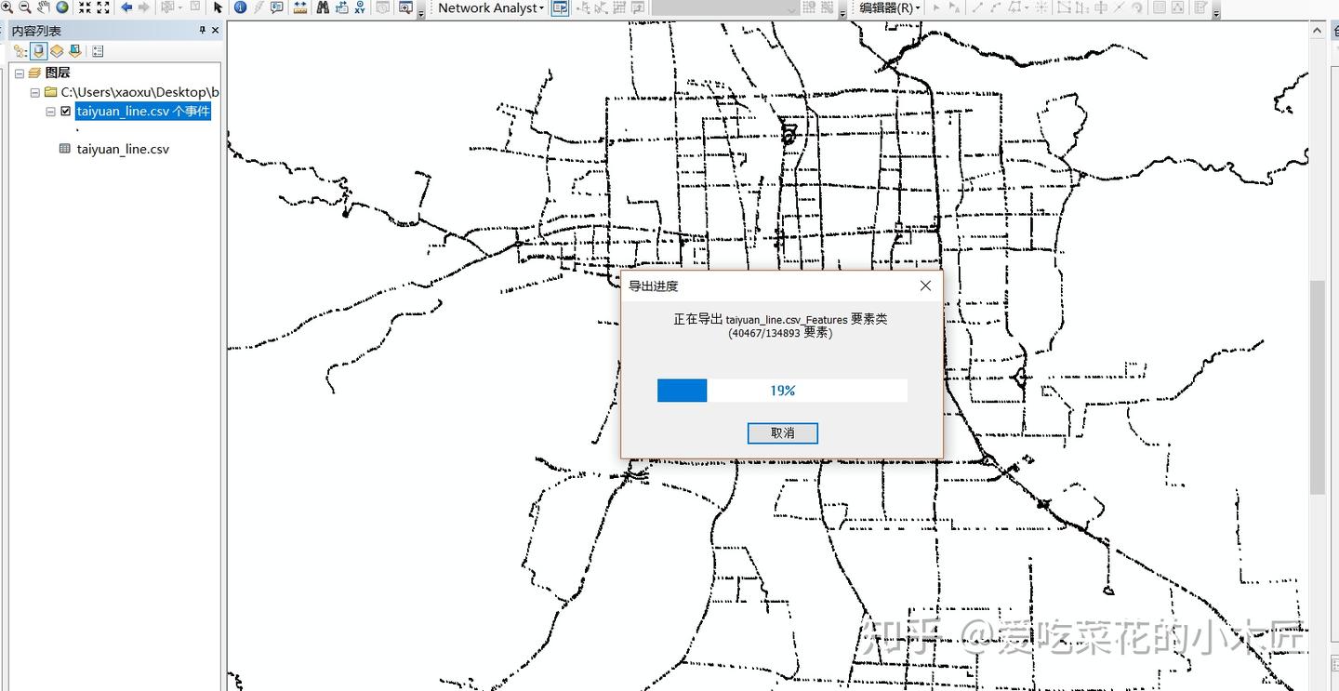Pin the 内容列表 panel

tap(203, 31)
